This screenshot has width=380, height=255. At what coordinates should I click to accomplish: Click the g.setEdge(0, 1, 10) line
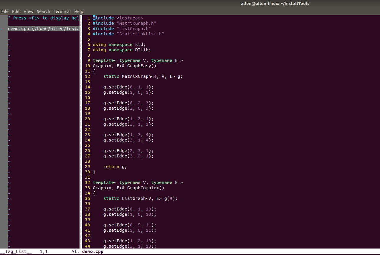(x=130, y=209)
